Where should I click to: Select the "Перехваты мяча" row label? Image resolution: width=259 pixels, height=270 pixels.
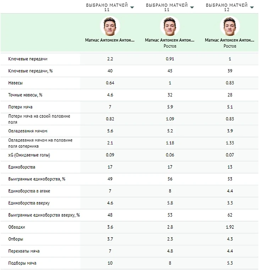click(x=24, y=251)
